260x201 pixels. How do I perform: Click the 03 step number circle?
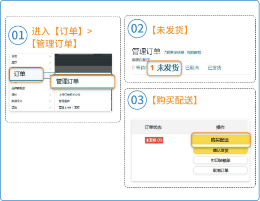pyautogui.click(x=137, y=100)
